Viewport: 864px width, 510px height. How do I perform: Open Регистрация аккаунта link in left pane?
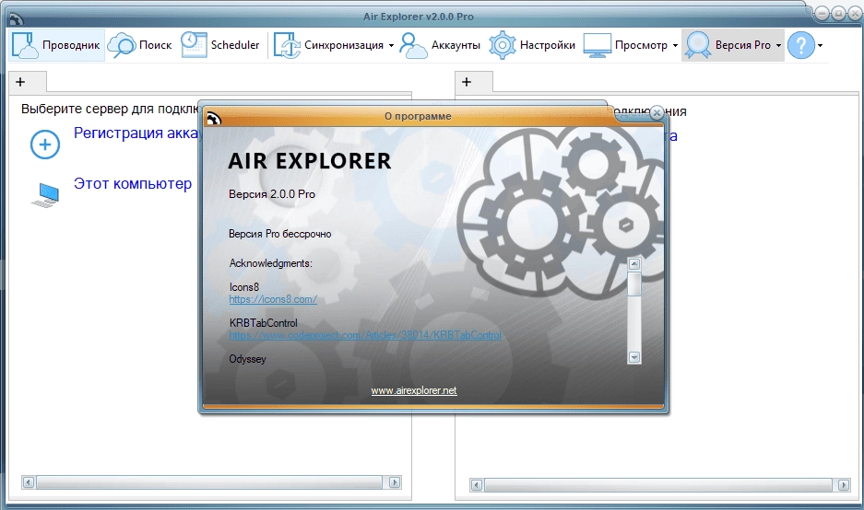pyautogui.click(x=136, y=133)
